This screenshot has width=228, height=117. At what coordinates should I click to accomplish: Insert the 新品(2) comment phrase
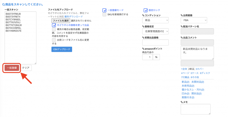[186, 82]
